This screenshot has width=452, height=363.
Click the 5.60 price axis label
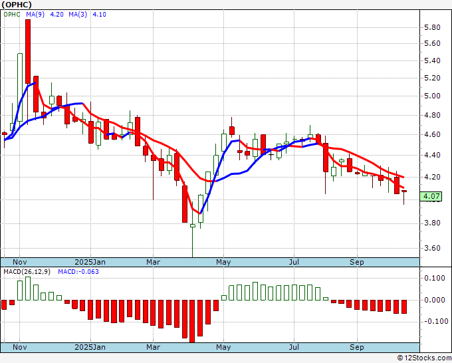coord(432,43)
